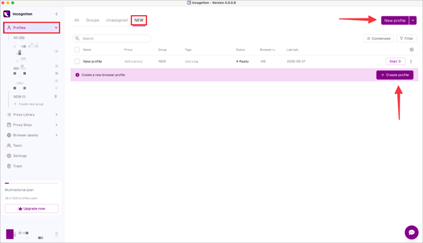Open the New profile row's three-dot menu
423x243 pixels.
411,61
